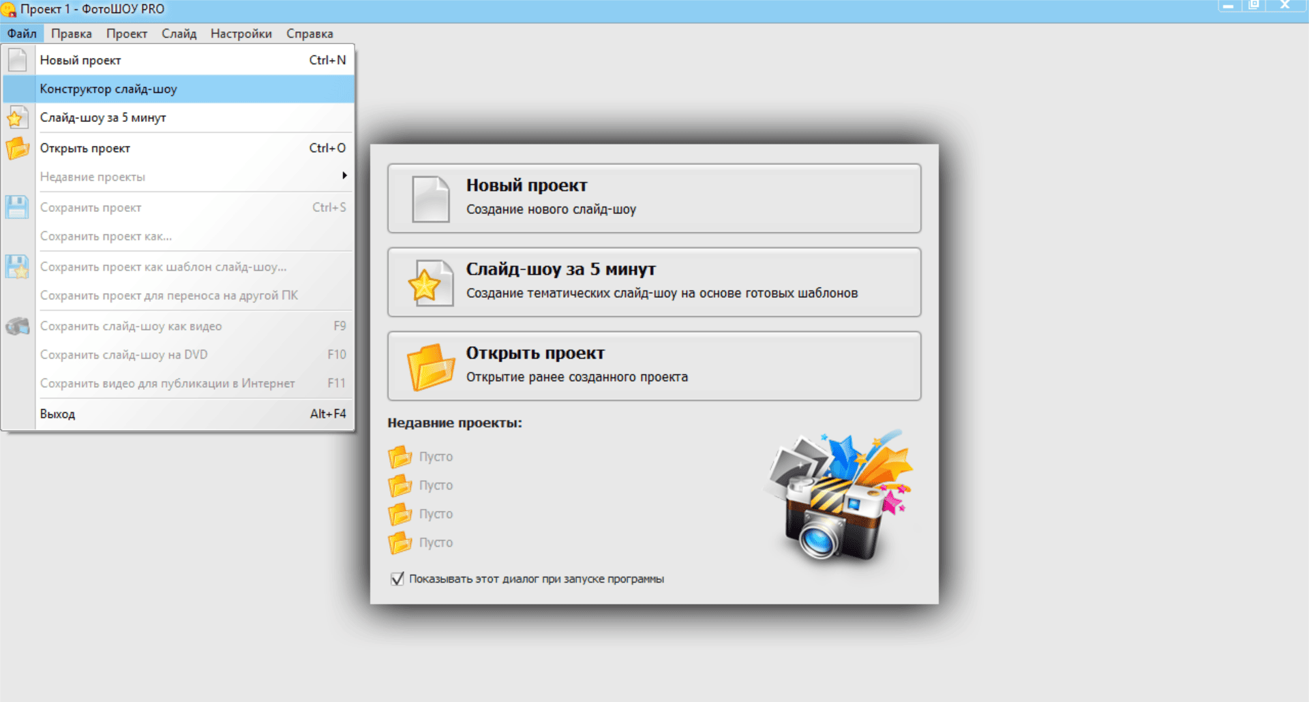Click Сохранить проект для переноса на другой ПК
Screen dimensions: 1309x702
coord(179,295)
